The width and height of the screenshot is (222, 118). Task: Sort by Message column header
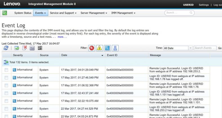155,55
